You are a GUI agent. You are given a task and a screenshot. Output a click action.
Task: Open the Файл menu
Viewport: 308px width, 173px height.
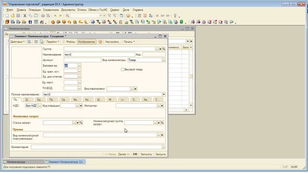10,10
